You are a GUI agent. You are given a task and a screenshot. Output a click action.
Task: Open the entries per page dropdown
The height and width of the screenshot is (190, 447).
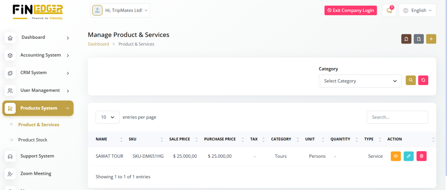[107, 117]
